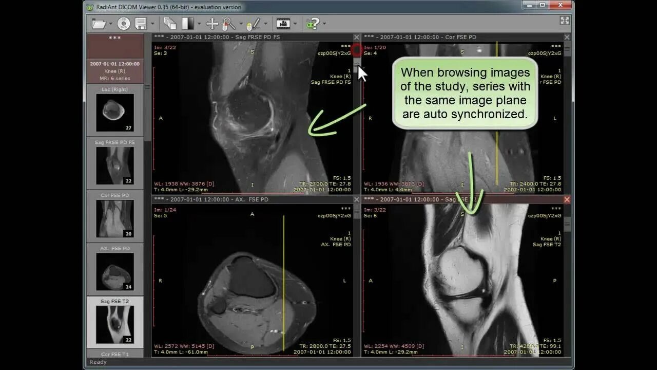Screen dimensions: 657x370
Task: Select the browse series stacked-images tool
Action: click(x=170, y=24)
